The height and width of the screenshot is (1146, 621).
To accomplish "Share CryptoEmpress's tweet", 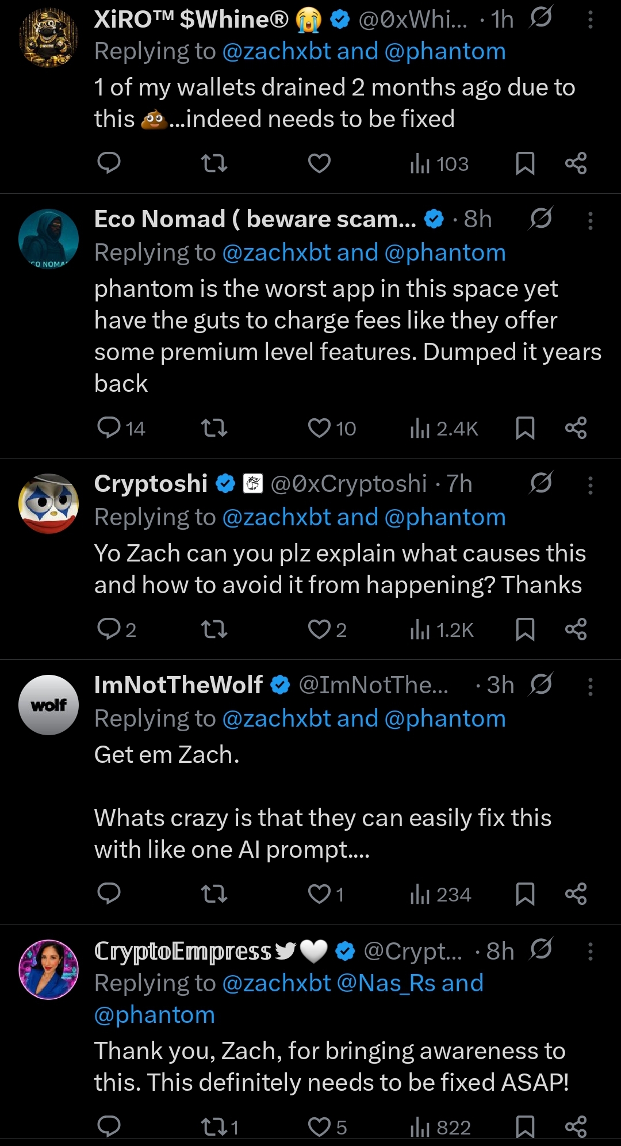I will [x=576, y=1126].
